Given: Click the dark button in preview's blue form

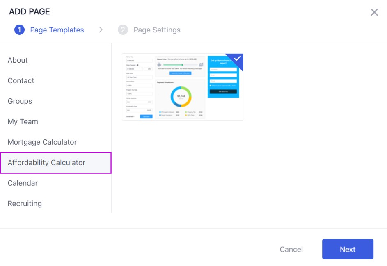Looking at the screenshot, I should (223, 91).
